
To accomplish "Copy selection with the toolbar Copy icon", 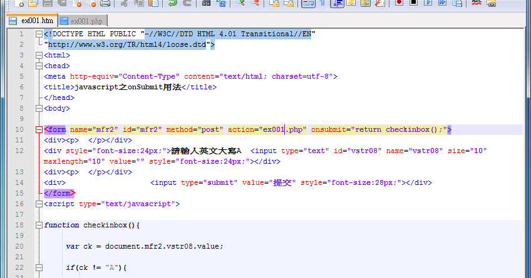I will click(x=138, y=3).
